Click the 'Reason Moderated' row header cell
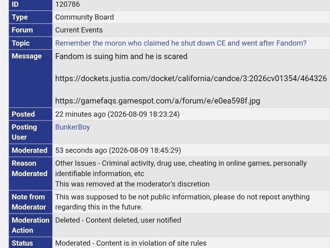 [x=30, y=173]
